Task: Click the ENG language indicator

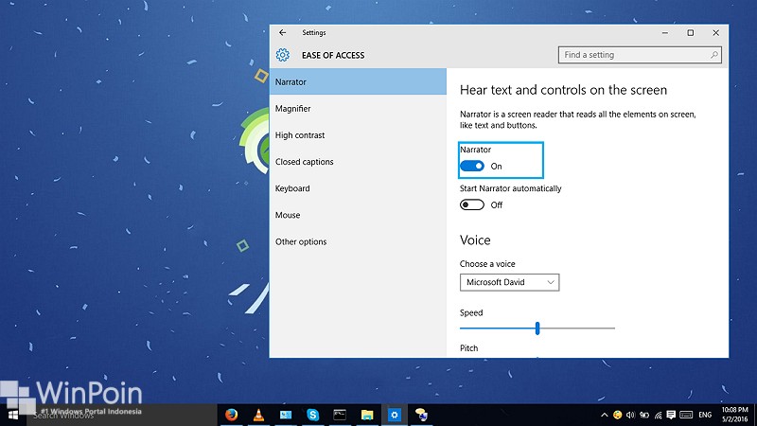Action: pyautogui.click(x=705, y=415)
